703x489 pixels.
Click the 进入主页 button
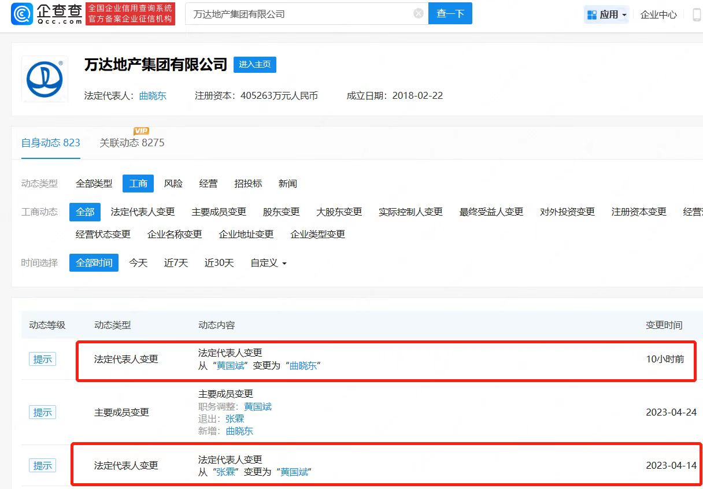255,64
